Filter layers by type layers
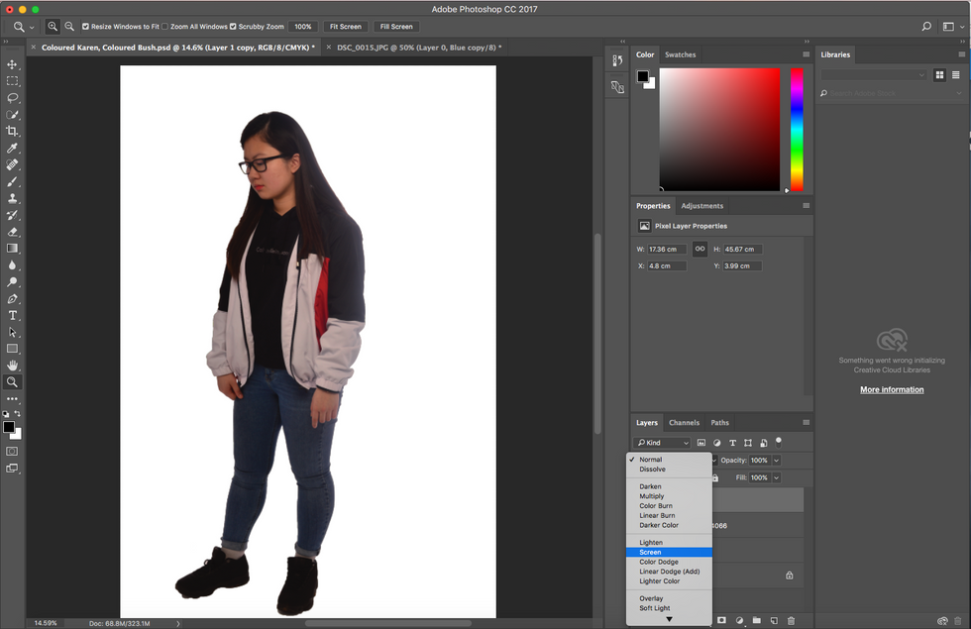 pos(732,443)
